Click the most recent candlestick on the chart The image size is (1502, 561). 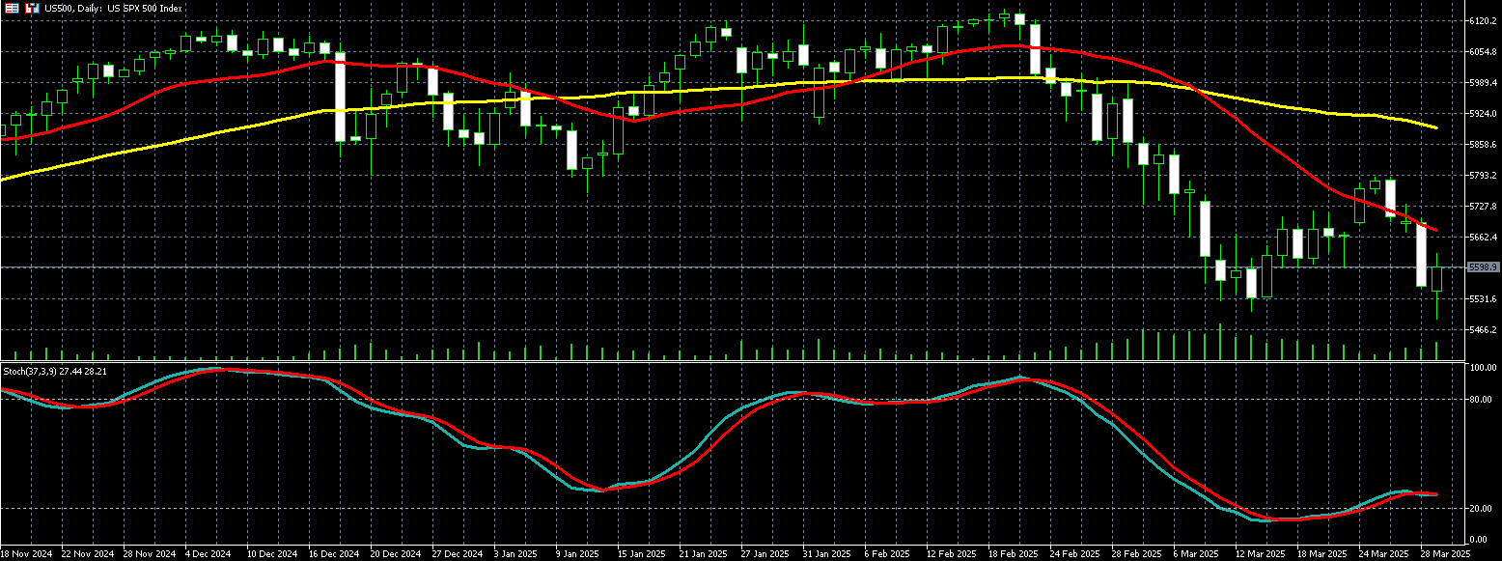point(1436,278)
